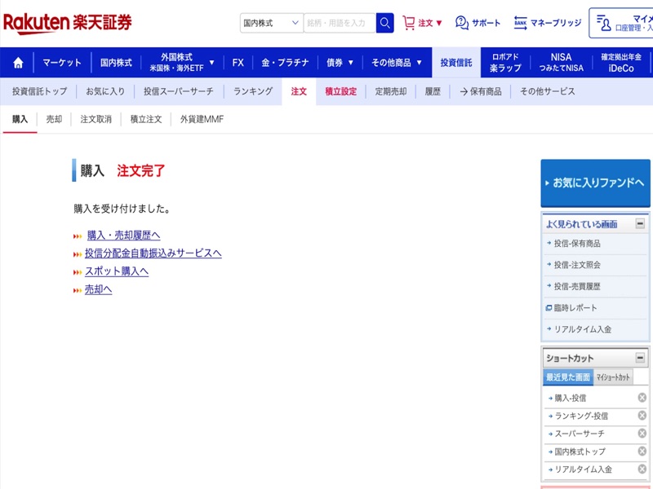653x489 pixels.
Task: Open the shopping cart 注文 menu
Action: [422, 23]
